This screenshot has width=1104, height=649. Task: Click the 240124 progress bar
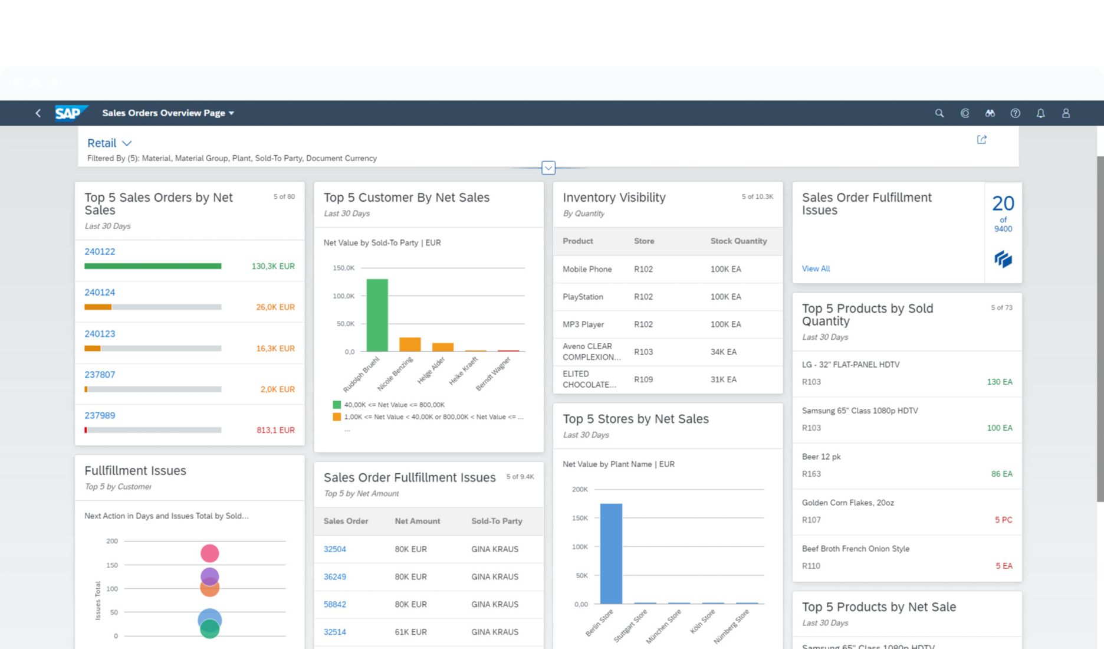tap(152, 307)
